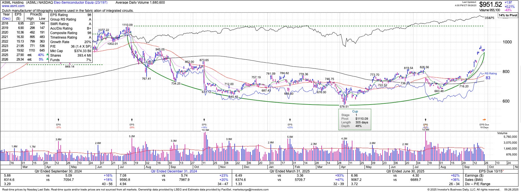Viewport: 521px width, 193px height.
Task: Click green up-triangle beside 2026 estimate 5%
Action: pos(47,59)
